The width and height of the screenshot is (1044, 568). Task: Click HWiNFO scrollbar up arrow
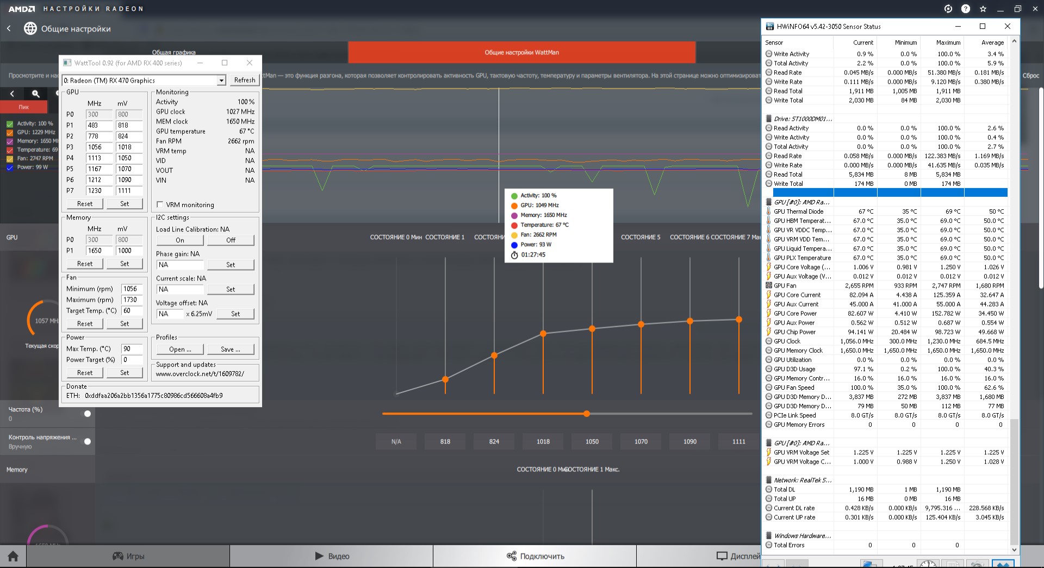(1014, 42)
